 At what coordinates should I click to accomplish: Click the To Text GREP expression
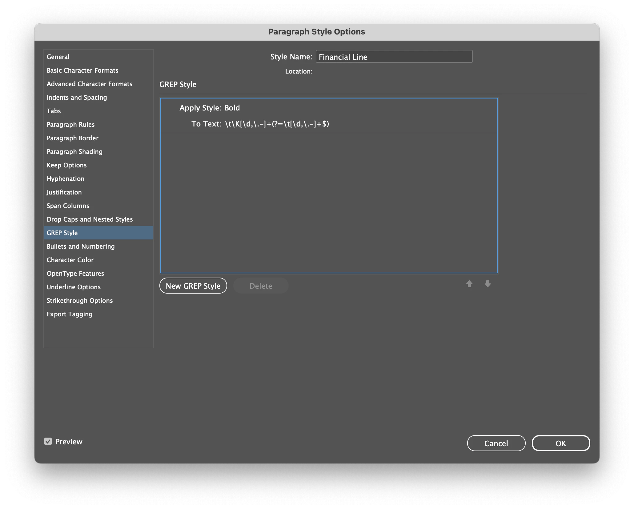[x=277, y=124]
